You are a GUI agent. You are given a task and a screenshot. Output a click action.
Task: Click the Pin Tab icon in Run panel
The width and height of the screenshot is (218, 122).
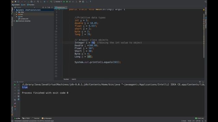pos(15,103)
